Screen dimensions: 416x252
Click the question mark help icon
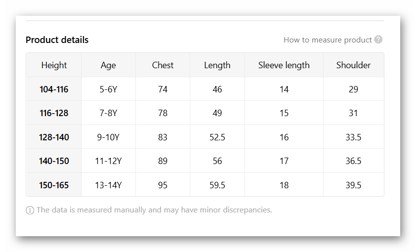point(378,40)
